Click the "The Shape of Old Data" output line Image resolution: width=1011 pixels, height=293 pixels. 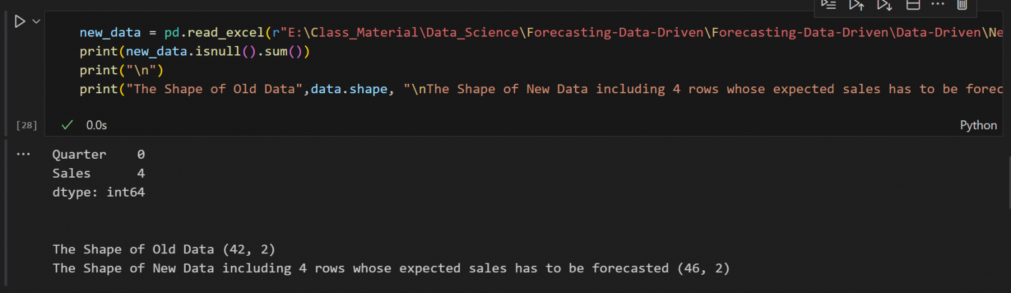[x=164, y=250]
